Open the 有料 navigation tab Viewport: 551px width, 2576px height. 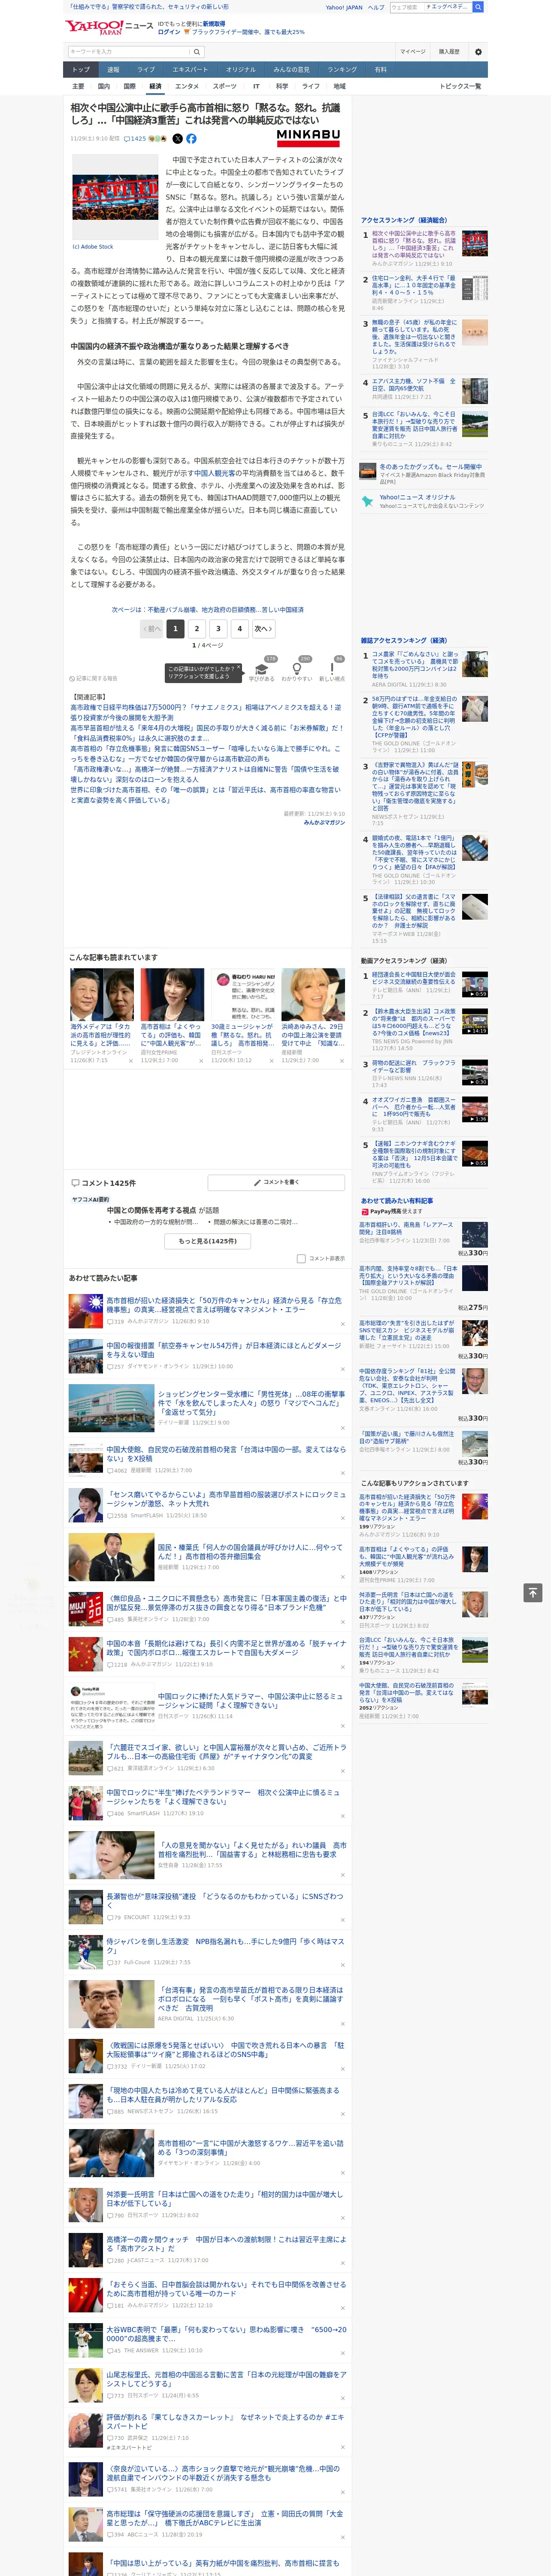click(x=380, y=70)
